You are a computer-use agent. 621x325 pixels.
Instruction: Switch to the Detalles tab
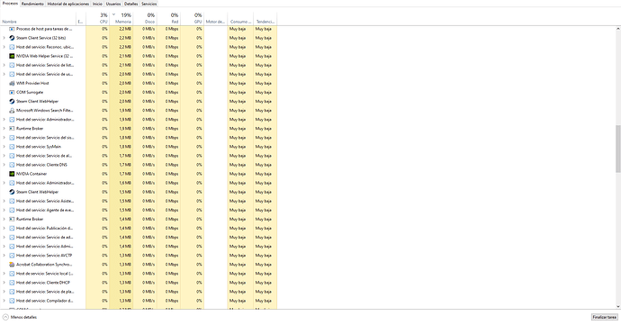130,4
